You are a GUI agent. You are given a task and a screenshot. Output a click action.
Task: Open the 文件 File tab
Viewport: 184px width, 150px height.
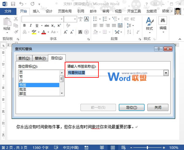[8, 11]
